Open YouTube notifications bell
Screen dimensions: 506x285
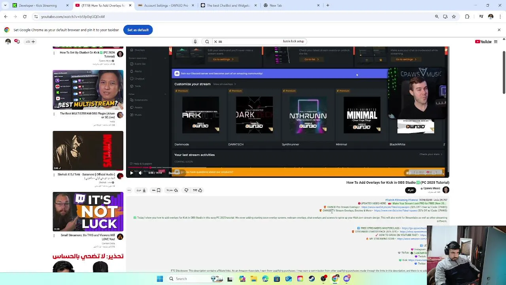(17, 41)
